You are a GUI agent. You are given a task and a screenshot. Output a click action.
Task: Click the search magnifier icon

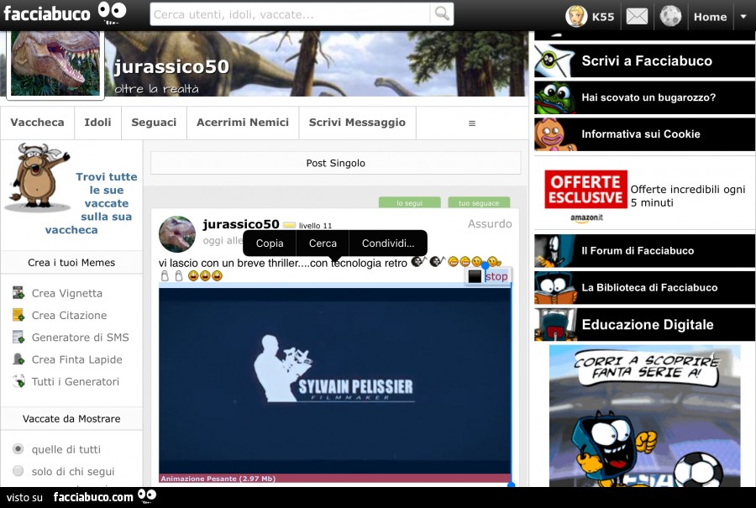pos(441,13)
